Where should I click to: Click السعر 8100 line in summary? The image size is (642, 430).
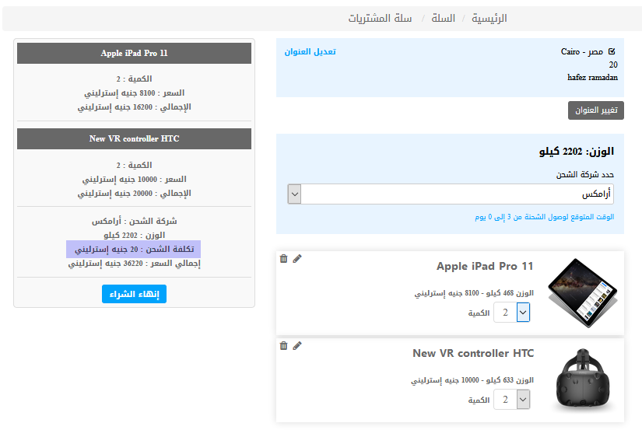tap(135, 93)
